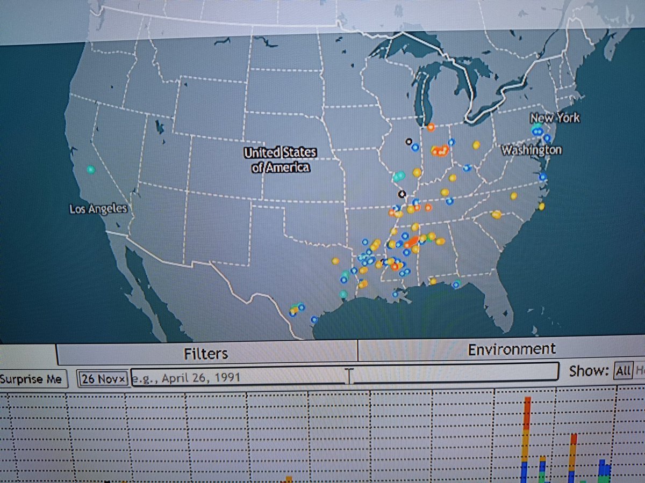Click the black ring marker in northern Illinois

point(408,142)
